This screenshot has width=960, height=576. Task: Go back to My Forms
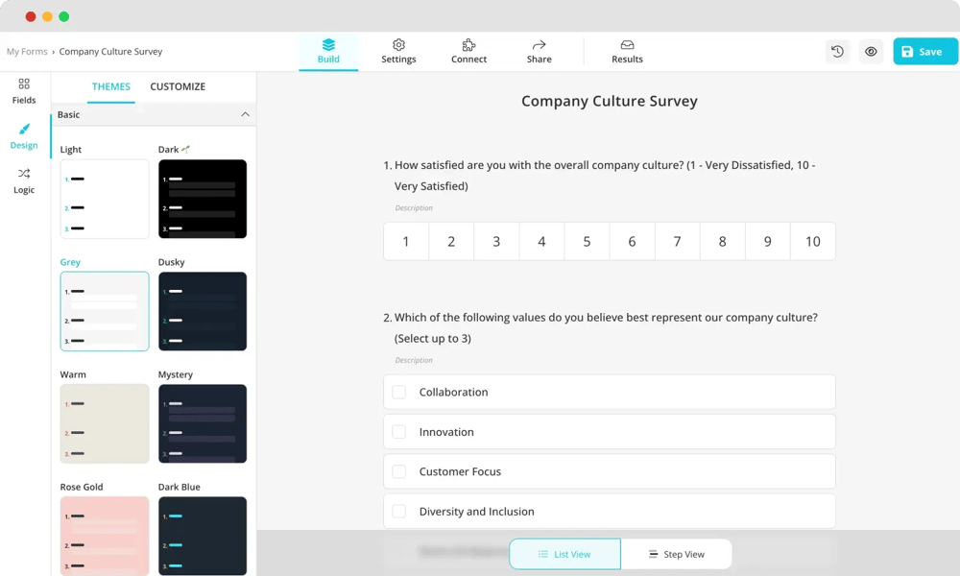pyautogui.click(x=27, y=52)
